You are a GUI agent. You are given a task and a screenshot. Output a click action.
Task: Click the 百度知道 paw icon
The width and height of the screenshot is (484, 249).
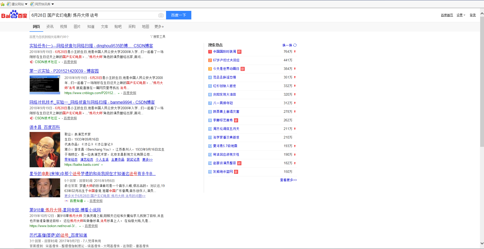66,201
